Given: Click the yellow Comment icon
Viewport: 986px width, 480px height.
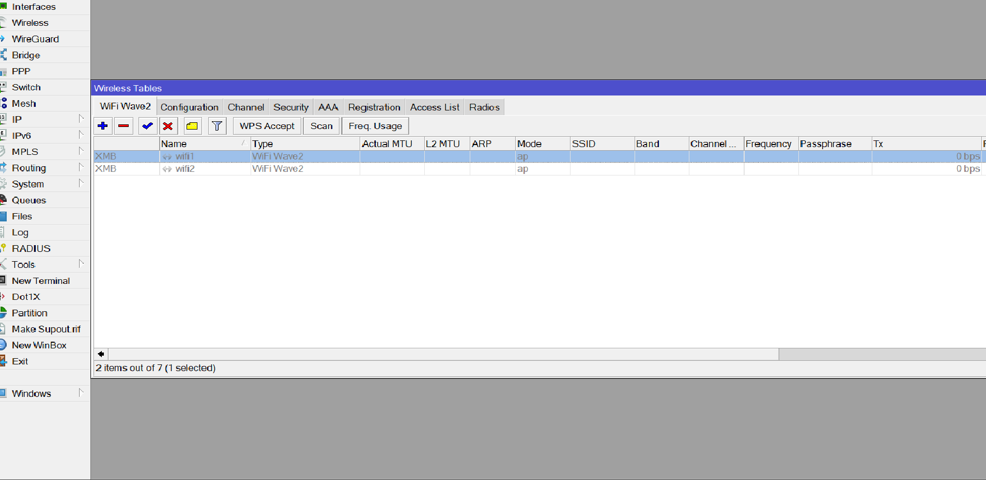Looking at the screenshot, I should [192, 126].
